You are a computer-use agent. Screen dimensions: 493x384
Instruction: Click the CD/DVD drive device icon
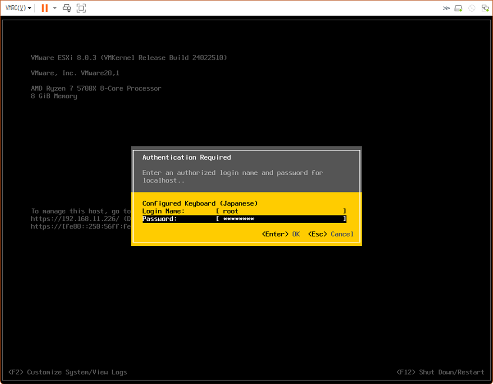[x=472, y=8]
